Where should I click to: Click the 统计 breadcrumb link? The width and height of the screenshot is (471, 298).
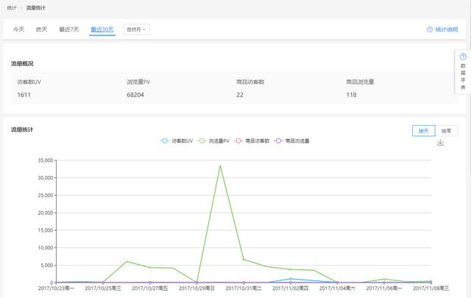click(12, 7)
